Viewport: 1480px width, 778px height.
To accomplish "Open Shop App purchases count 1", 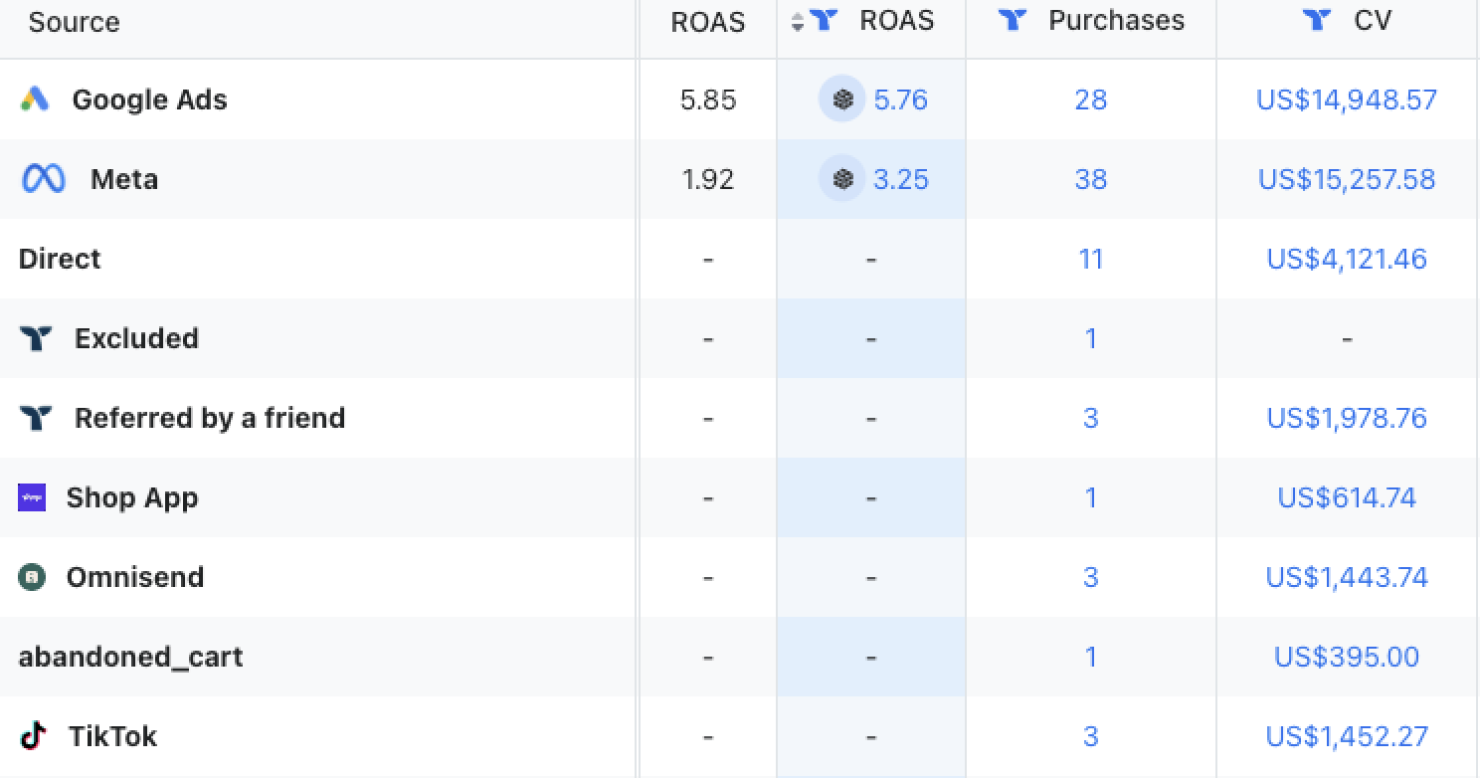I will (x=1091, y=497).
